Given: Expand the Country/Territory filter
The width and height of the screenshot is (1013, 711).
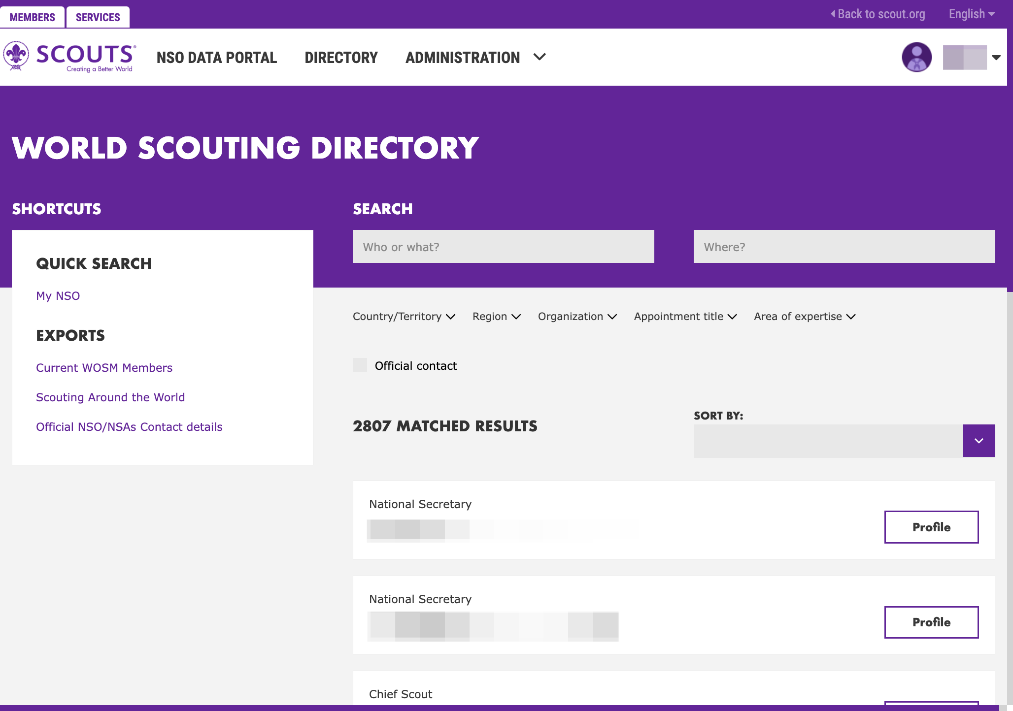Looking at the screenshot, I should tap(404, 317).
